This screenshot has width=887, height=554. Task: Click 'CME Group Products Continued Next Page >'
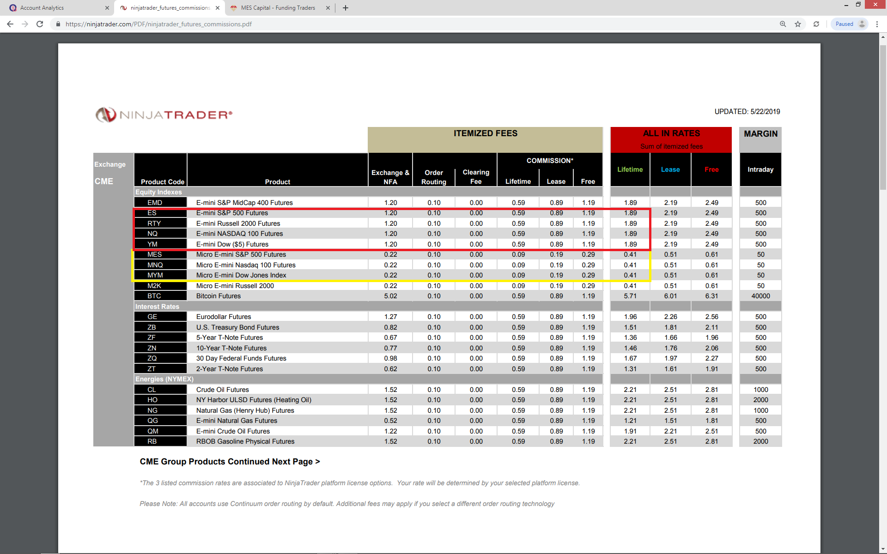(x=230, y=462)
